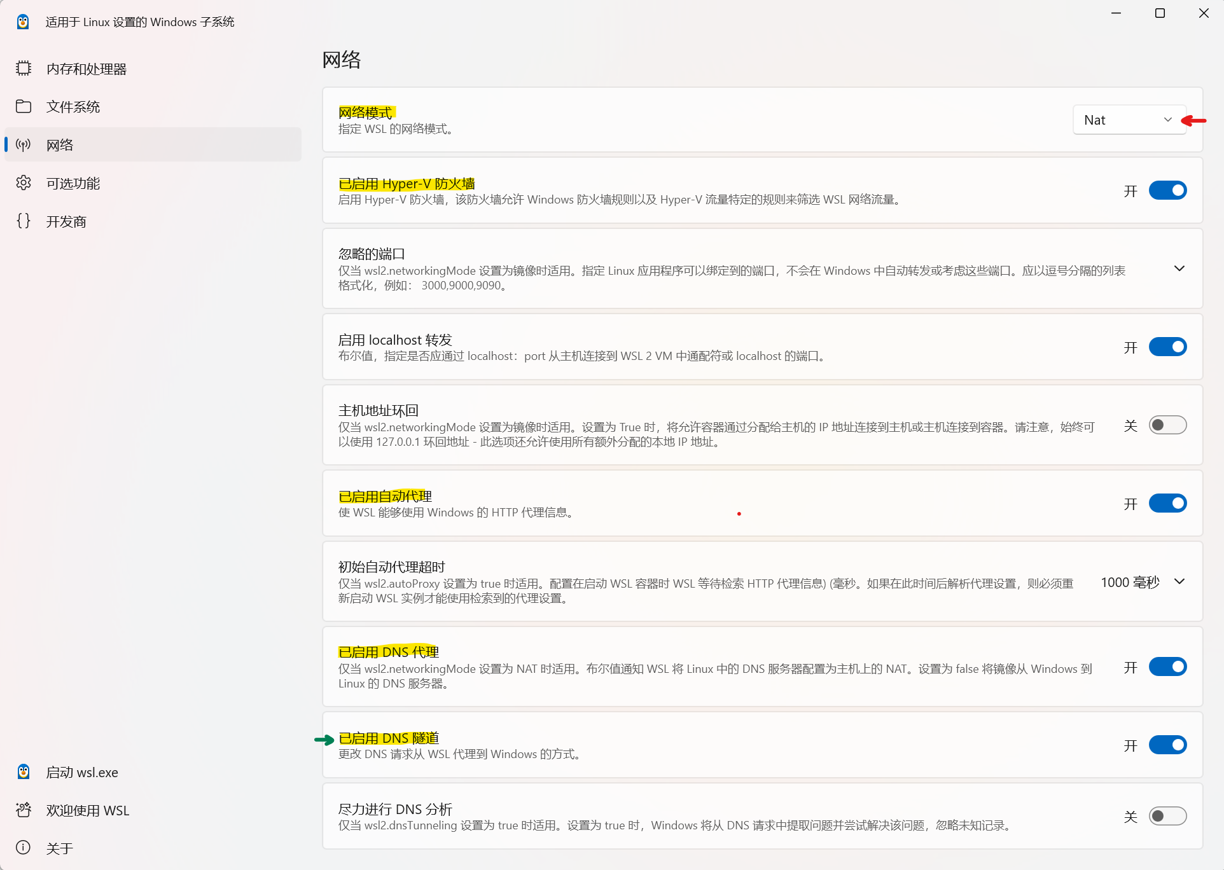Open the Nat network mode dropdown

pyautogui.click(x=1129, y=120)
